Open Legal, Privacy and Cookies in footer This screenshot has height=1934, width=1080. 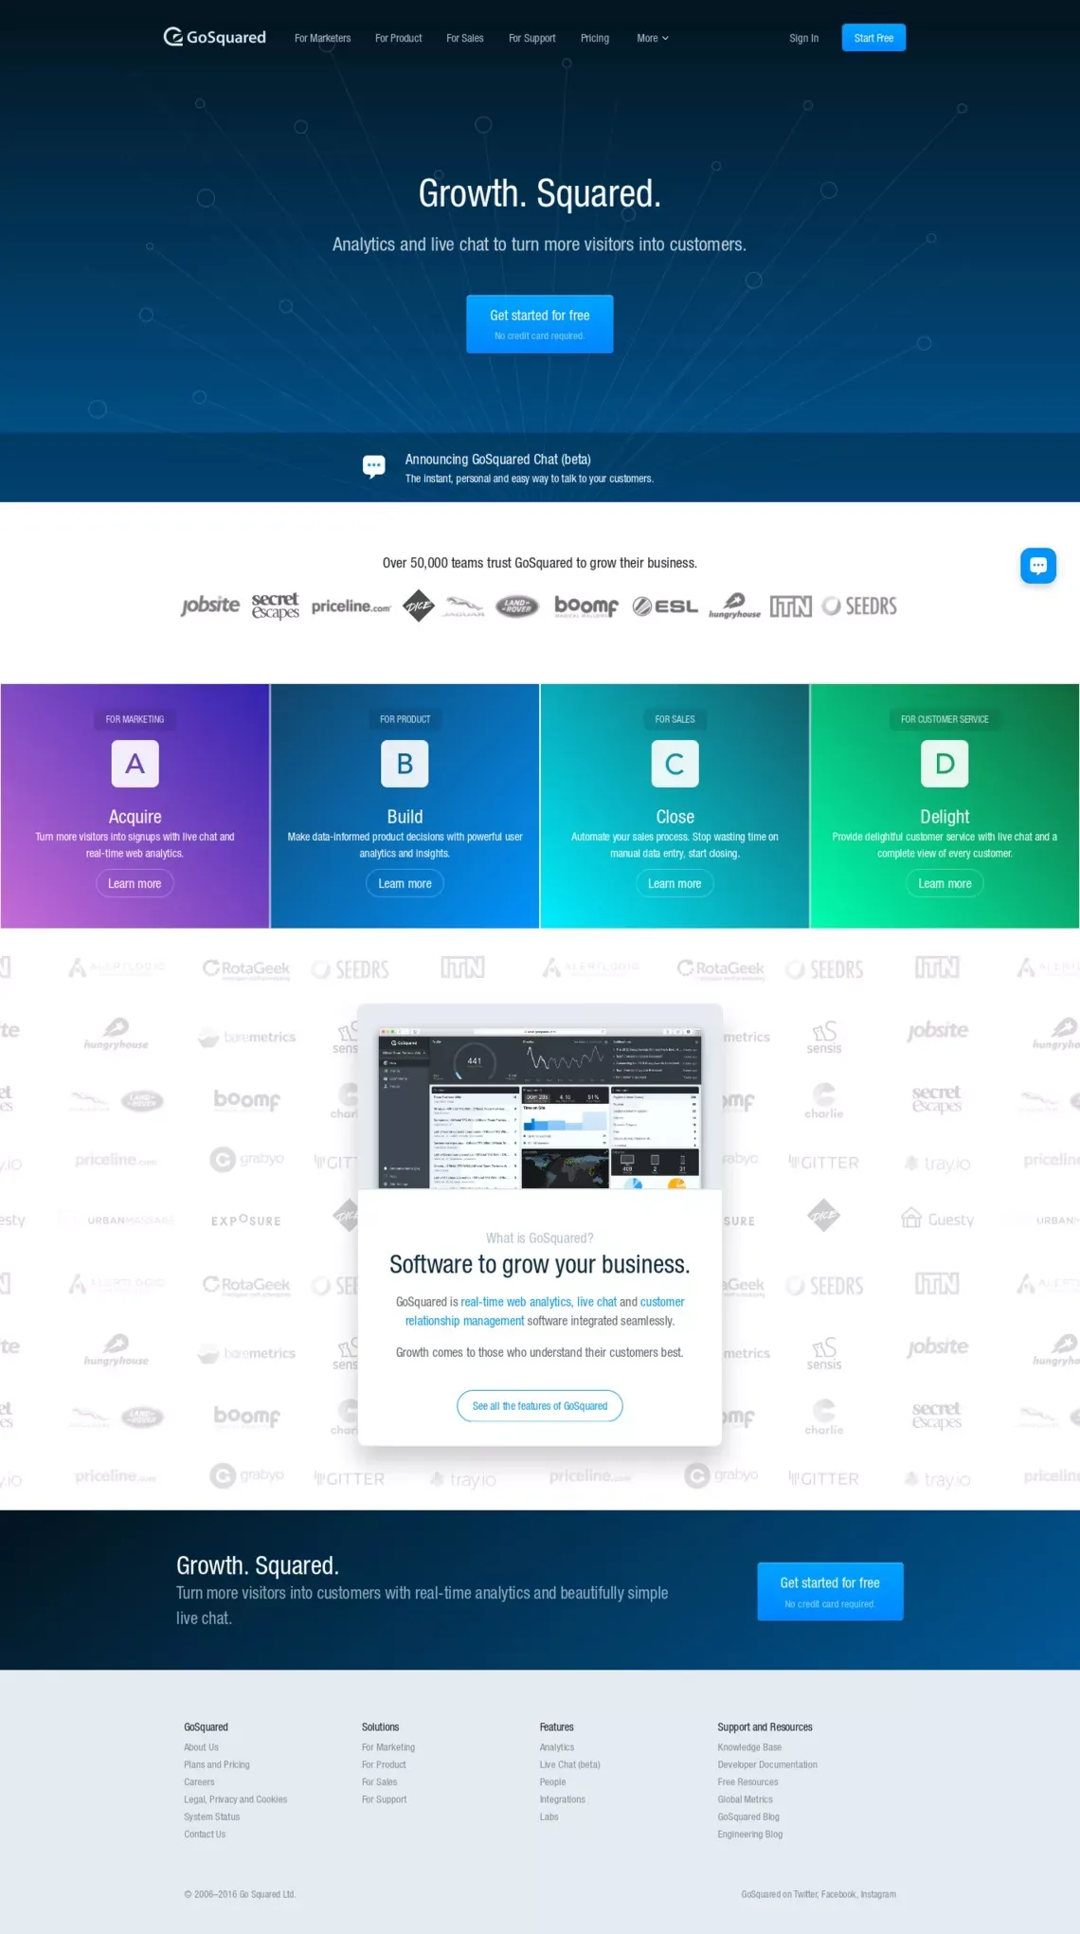coord(236,1799)
